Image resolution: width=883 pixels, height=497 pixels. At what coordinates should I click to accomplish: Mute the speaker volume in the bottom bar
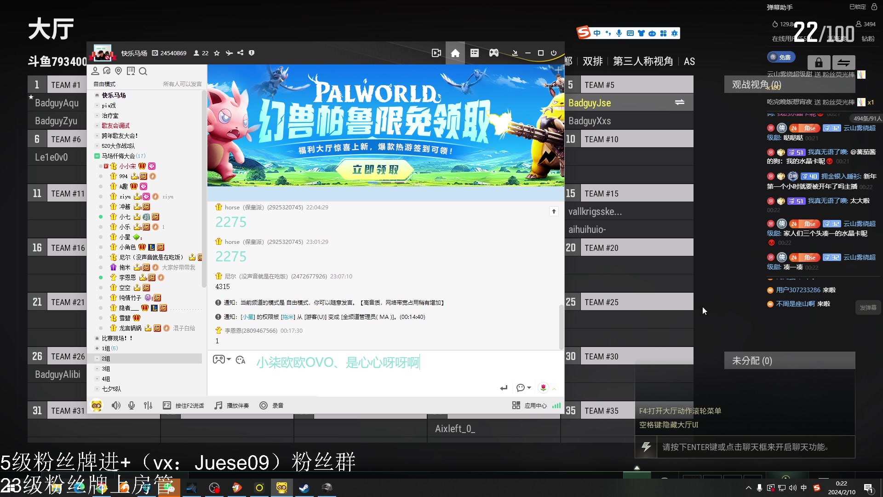(116, 405)
